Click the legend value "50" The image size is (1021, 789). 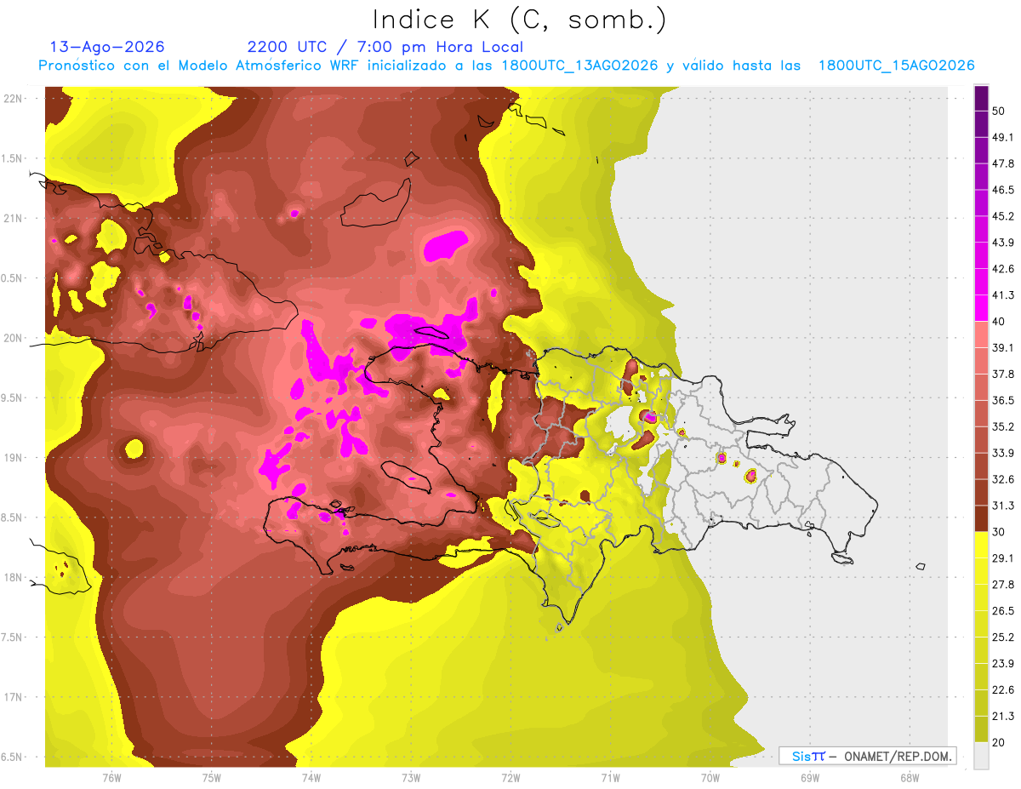[x=1000, y=111]
